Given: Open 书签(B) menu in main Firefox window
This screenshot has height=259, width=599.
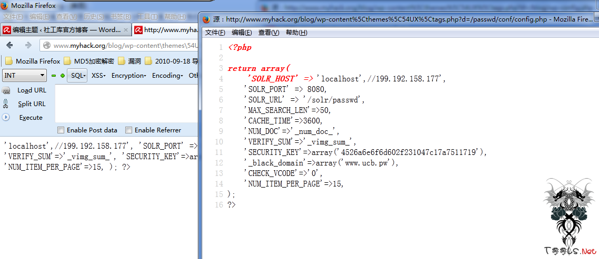Looking at the screenshot, I should [x=121, y=17].
